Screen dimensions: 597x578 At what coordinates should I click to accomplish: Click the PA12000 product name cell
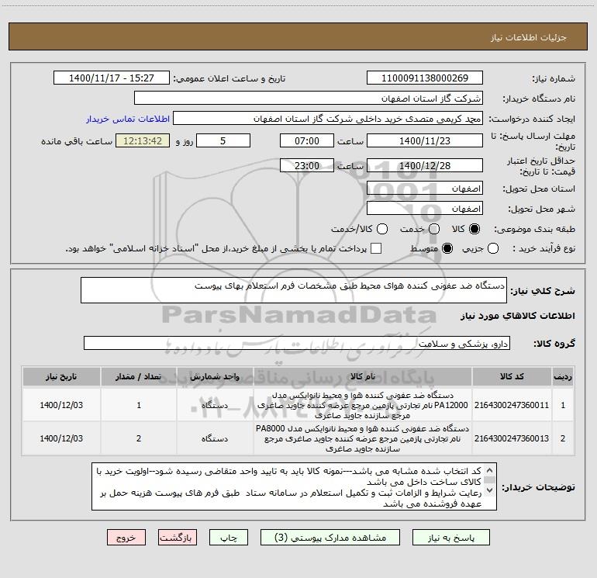point(363,405)
